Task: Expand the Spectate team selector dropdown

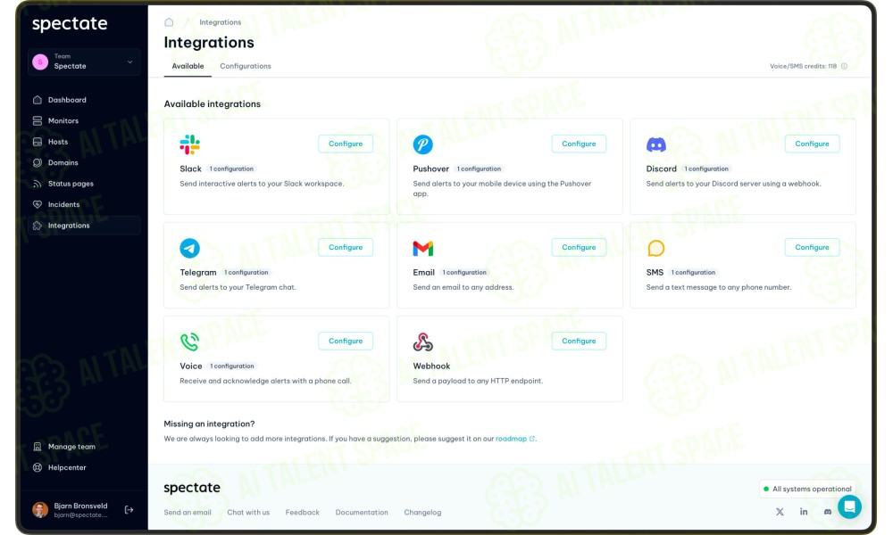Action: click(x=84, y=62)
